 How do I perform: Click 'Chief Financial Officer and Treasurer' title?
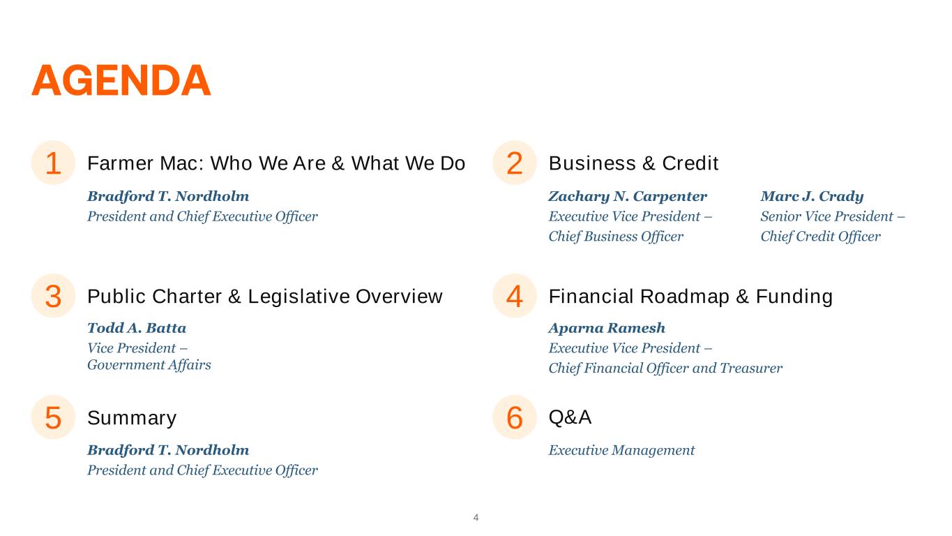tap(665, 368)
